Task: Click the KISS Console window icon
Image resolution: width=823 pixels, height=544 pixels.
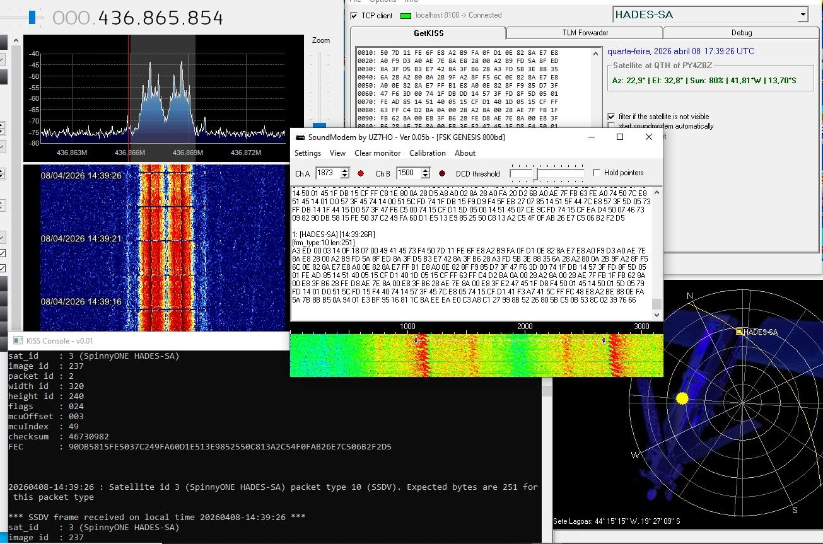Action: click(17, 341)
